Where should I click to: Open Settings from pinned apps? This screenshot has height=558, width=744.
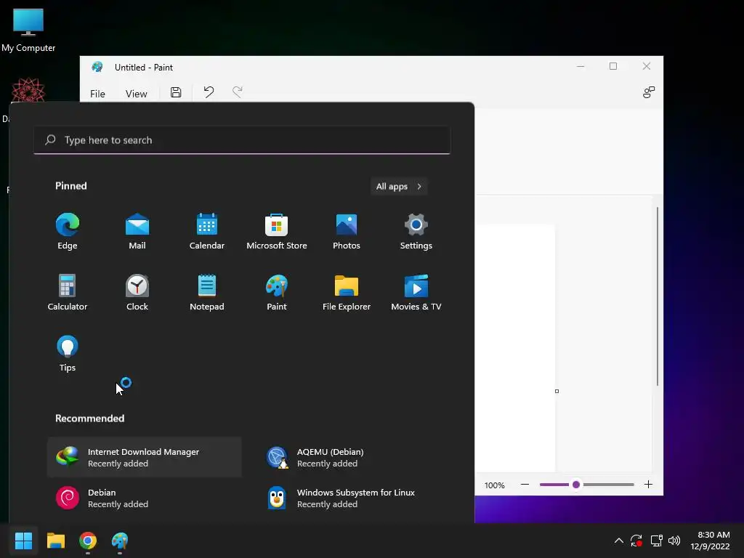point(416,232)
